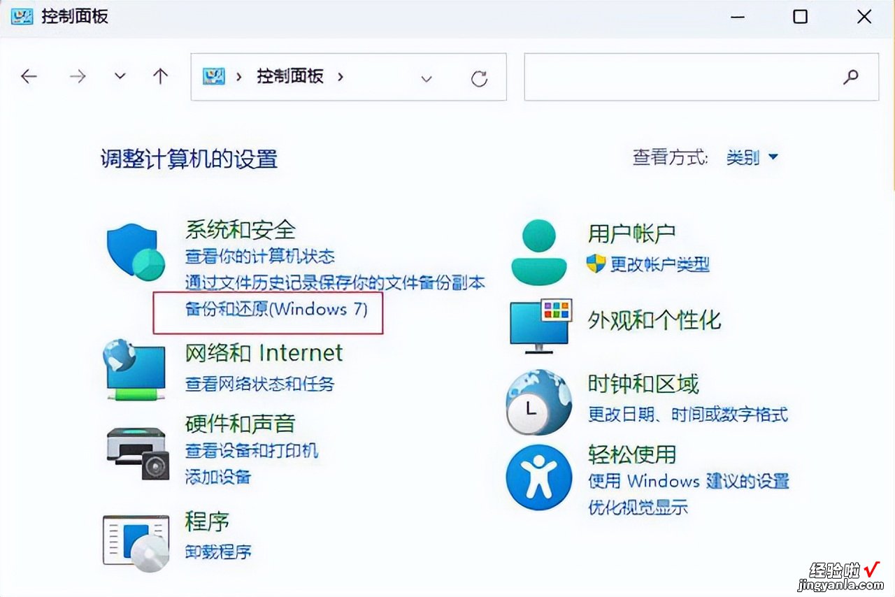This screenshot has width=895, height=597.
Task: Click the Control Panel icon in address bar
Action: point(213,76)
